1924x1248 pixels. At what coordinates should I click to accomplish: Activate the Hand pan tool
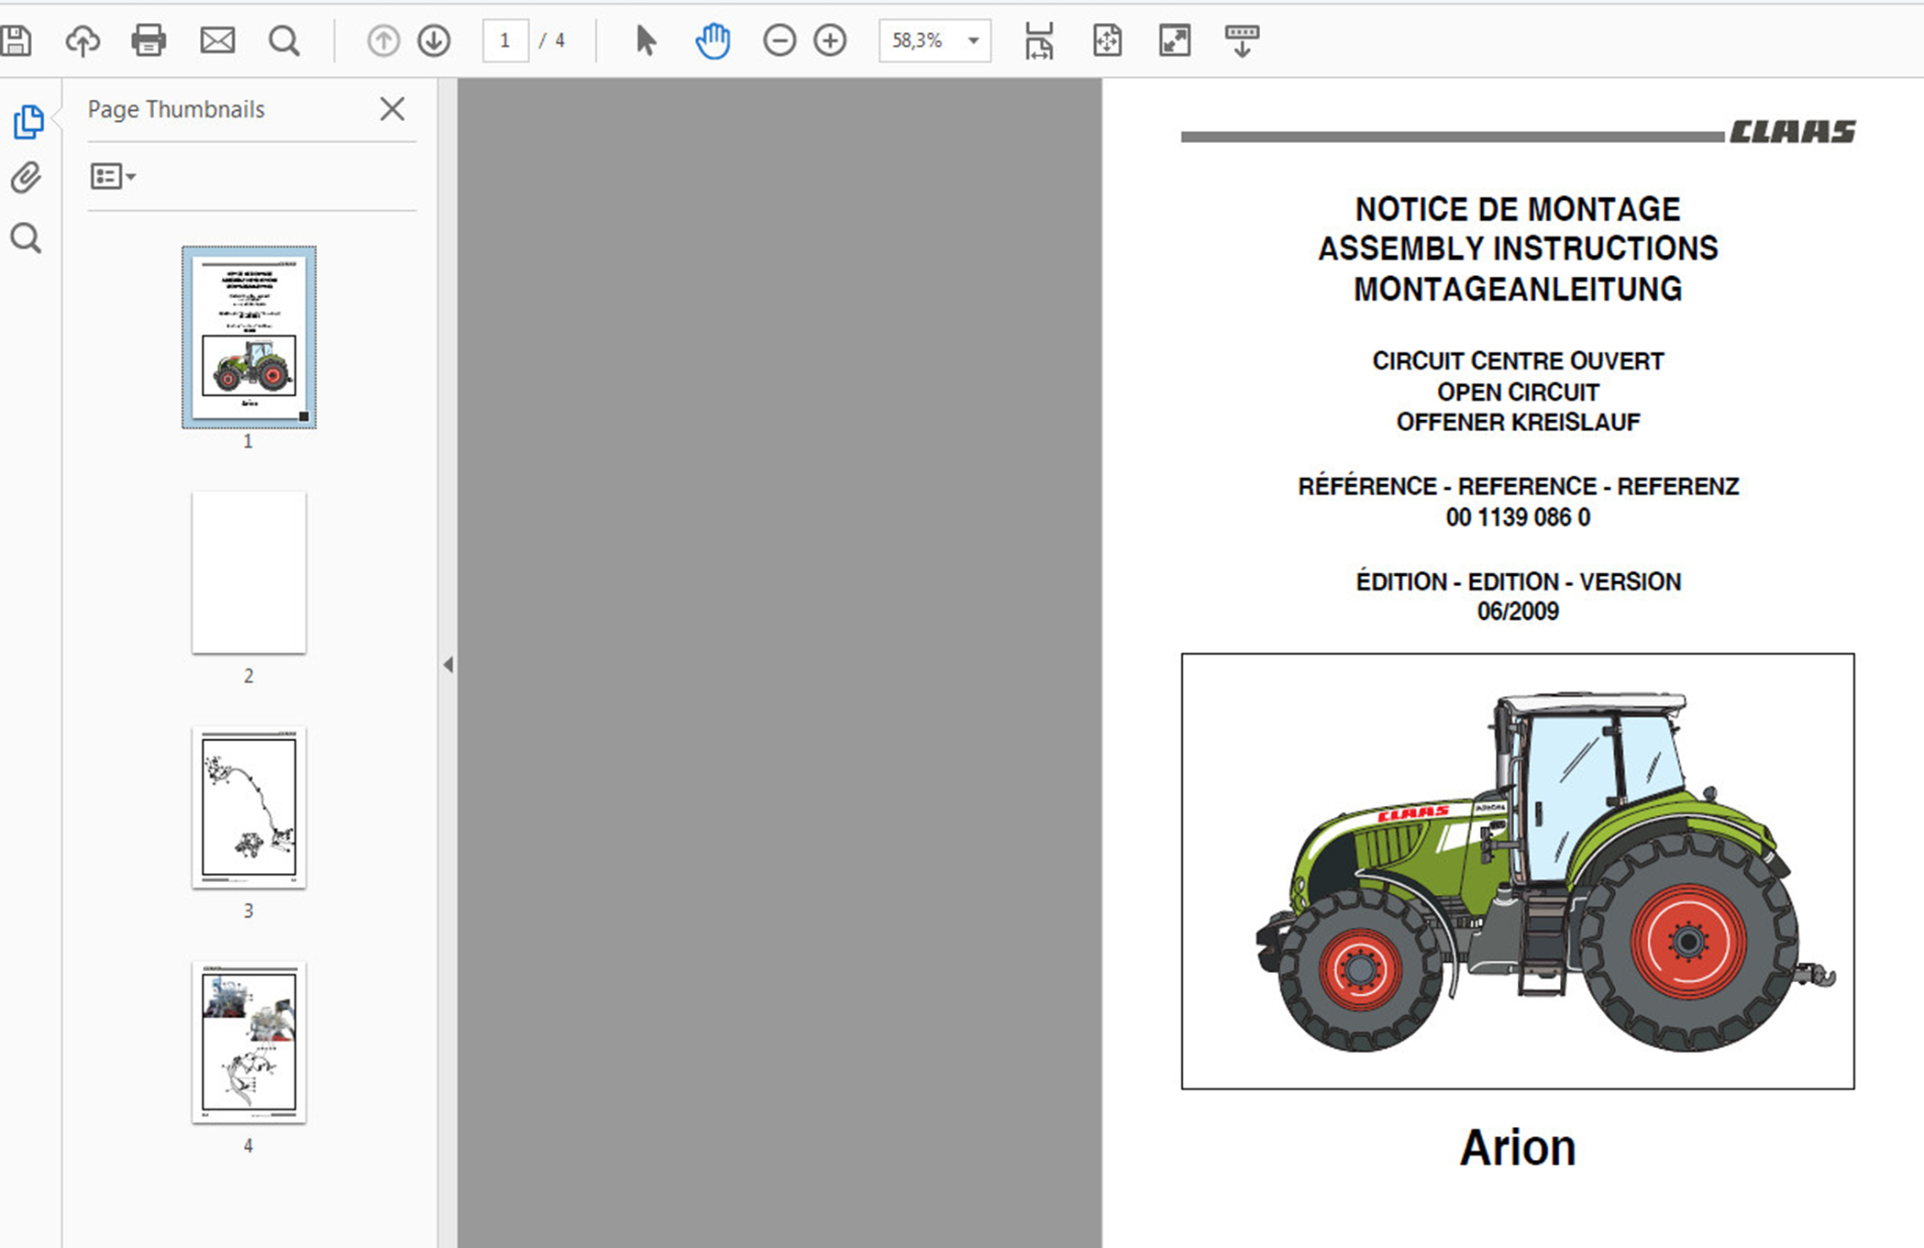[x=713, y=40]
